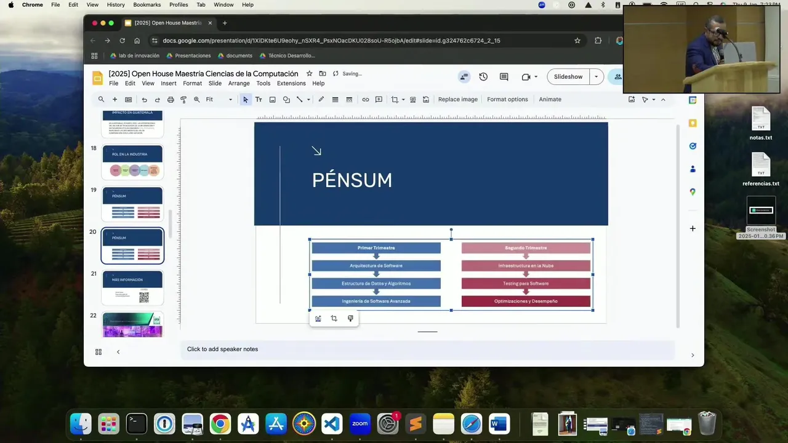The height and width of the screenshot is (443, 788).
Task: Expand the line tool dropdown arrow
Action: (308, 99)
